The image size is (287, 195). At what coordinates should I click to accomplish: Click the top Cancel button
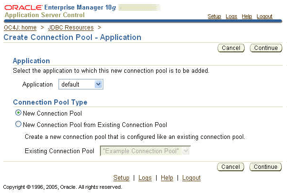point(231,48)
